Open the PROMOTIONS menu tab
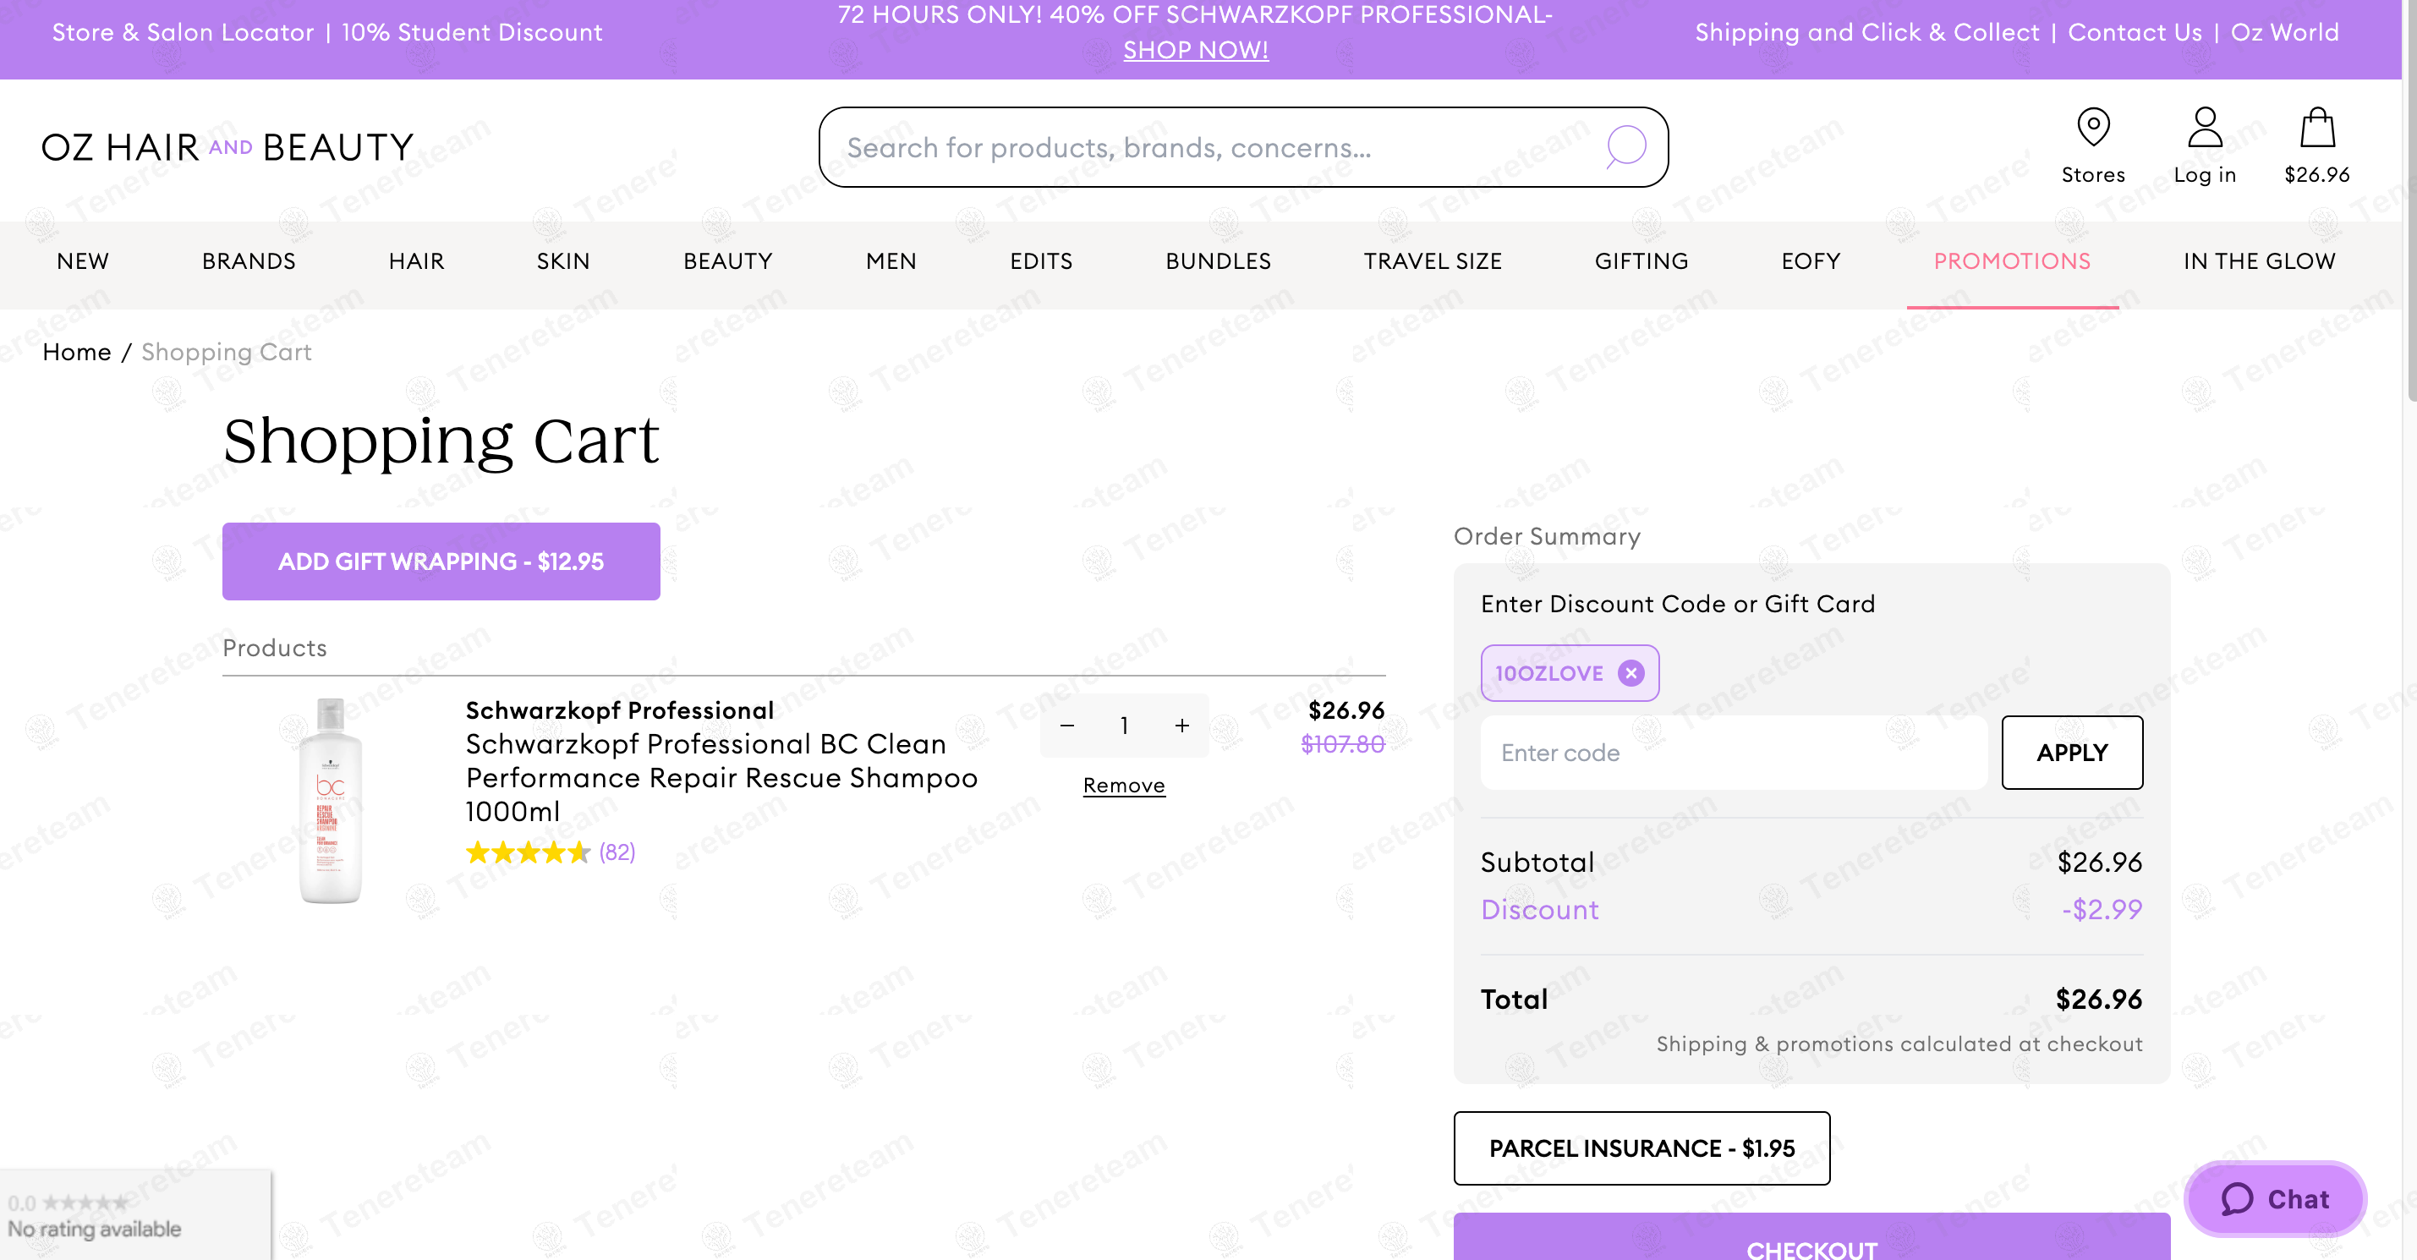 pyautogui.click(x=2012, y=262)
